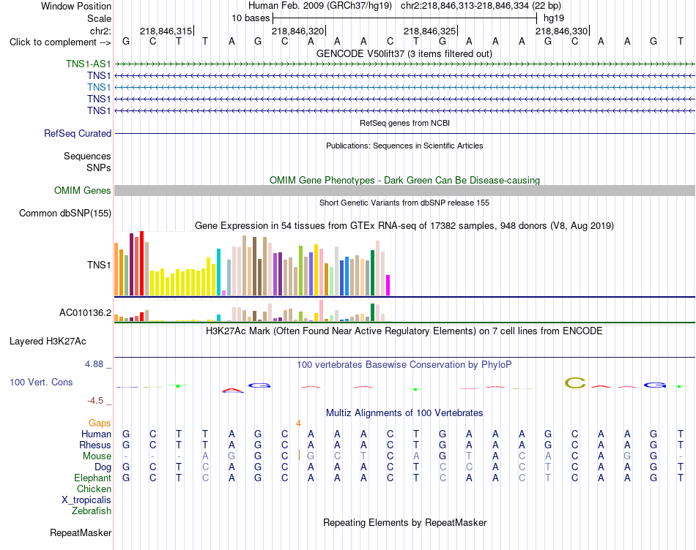Click the orange Gaps label
The image size is (696, 550).
tap(100, 423)
